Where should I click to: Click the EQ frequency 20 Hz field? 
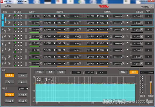click(x=77, y=72)
